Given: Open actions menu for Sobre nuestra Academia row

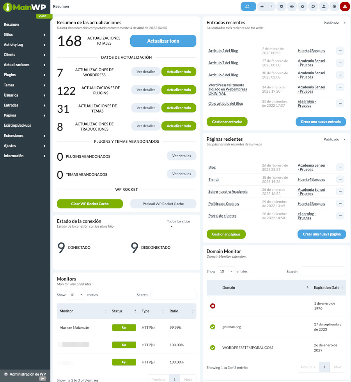Looking at the screenshot, I should (x=340, y=192).
